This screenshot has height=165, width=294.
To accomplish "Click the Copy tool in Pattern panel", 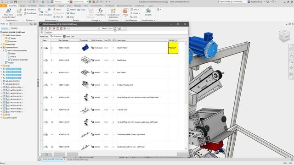I will (x=70, y=17).
